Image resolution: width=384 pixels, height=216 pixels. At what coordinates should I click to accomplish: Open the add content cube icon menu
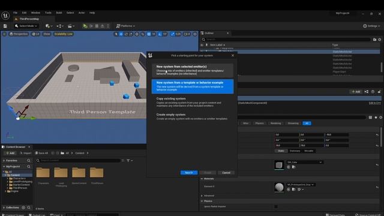coord(49,26)
